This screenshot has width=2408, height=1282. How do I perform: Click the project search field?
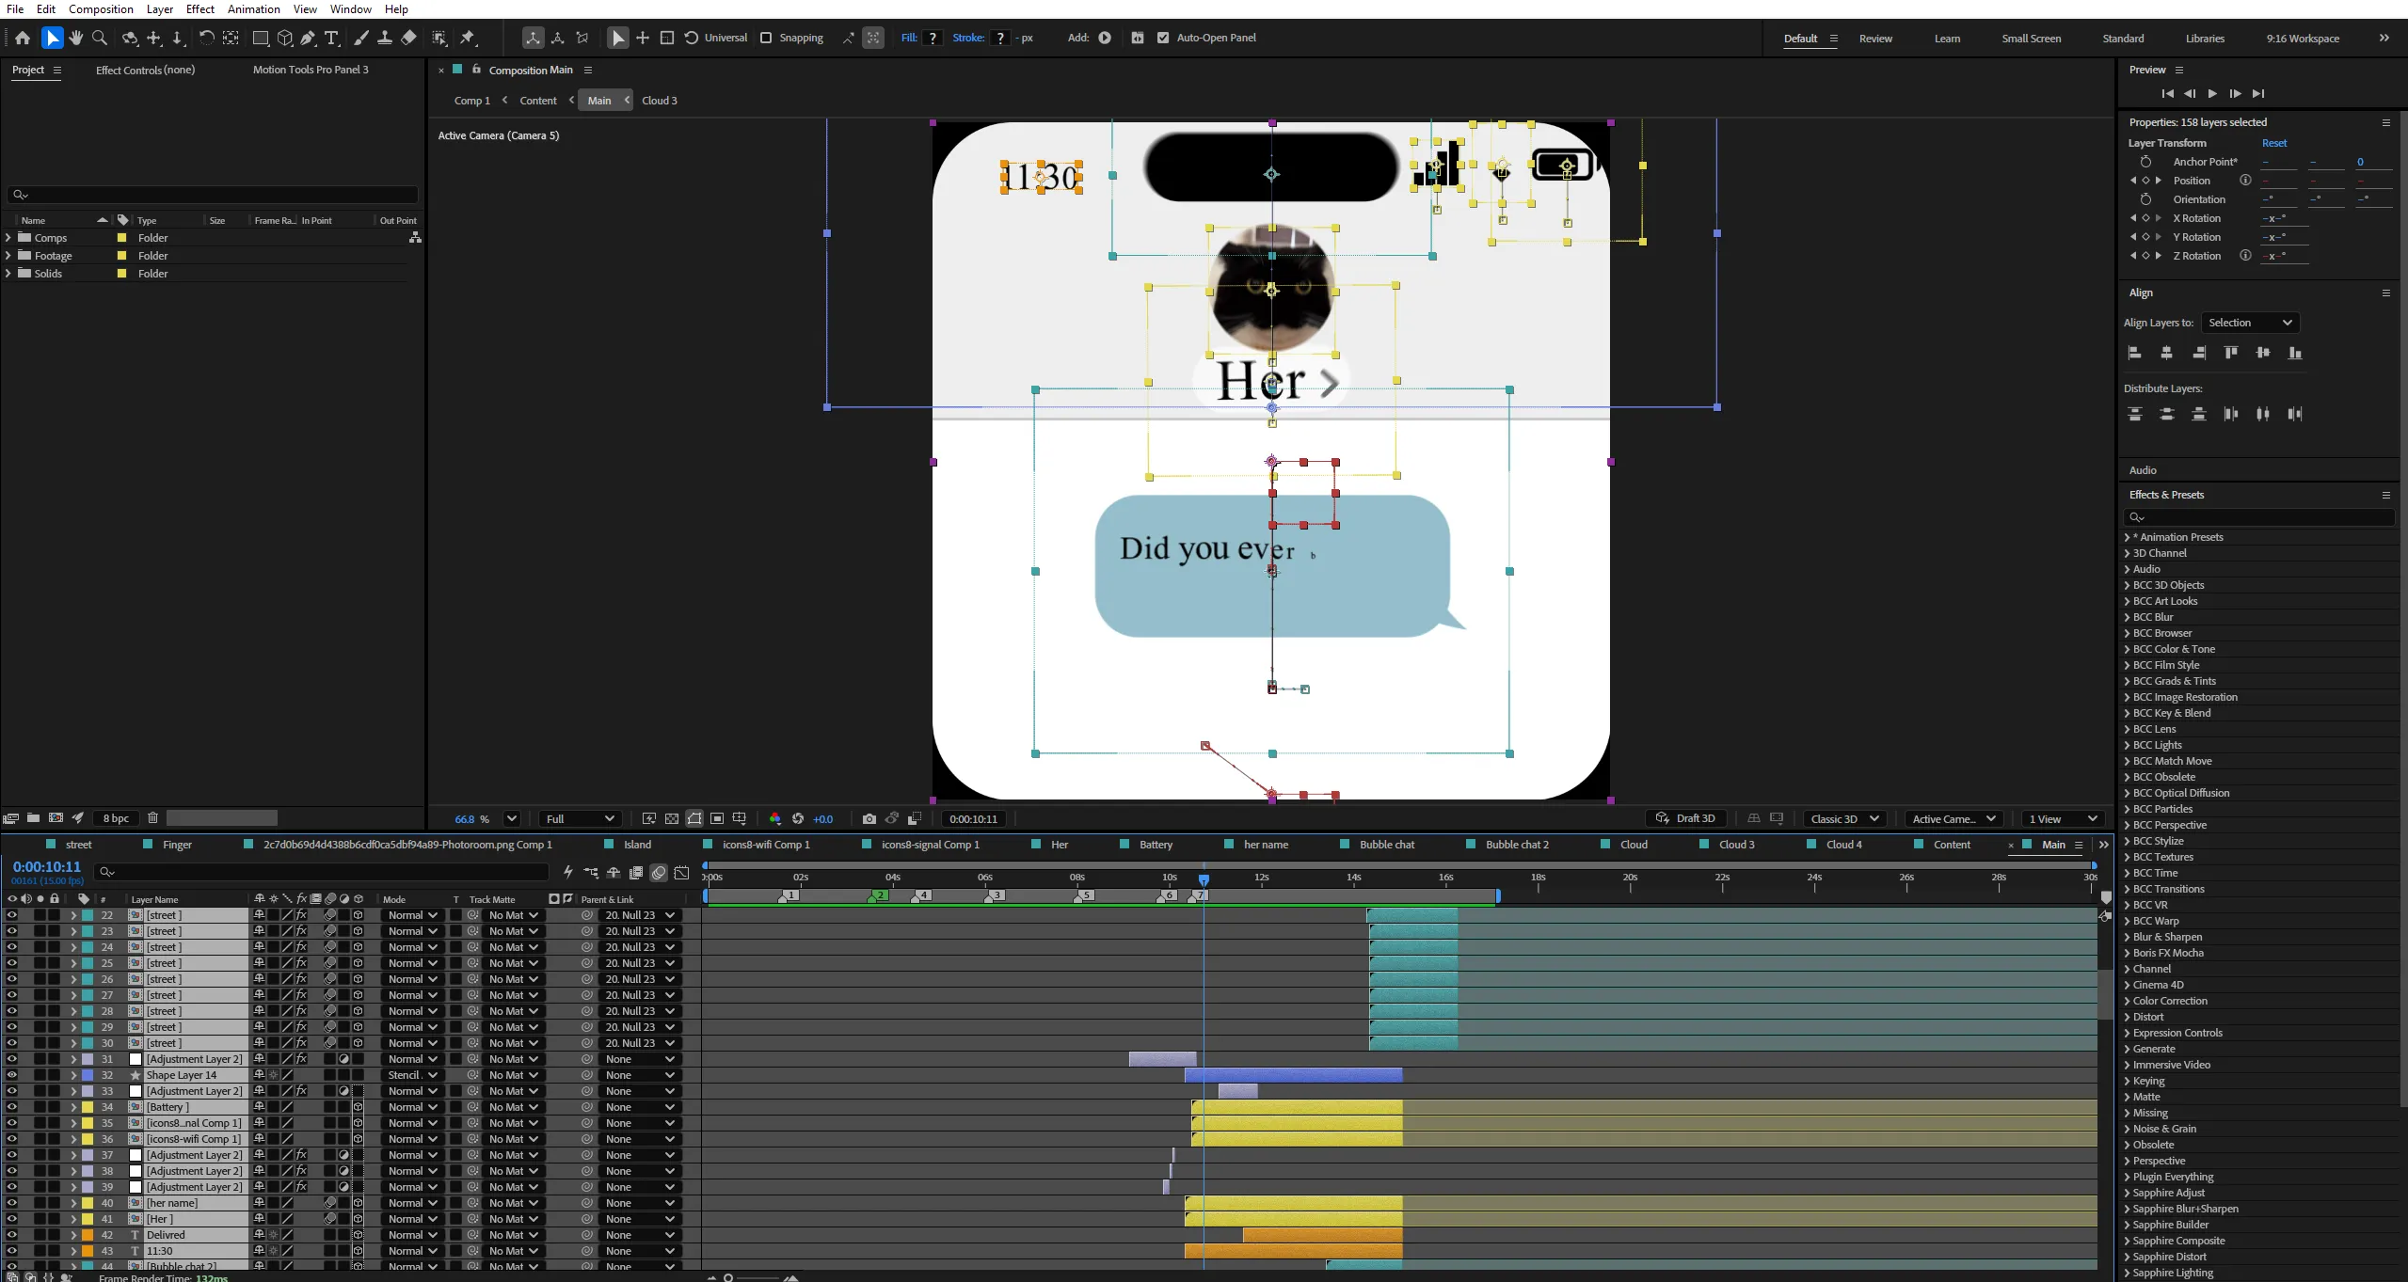(x=213, y=195)
